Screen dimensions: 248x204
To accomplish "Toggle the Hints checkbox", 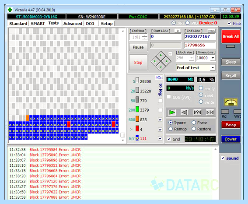I will point(229,24).
